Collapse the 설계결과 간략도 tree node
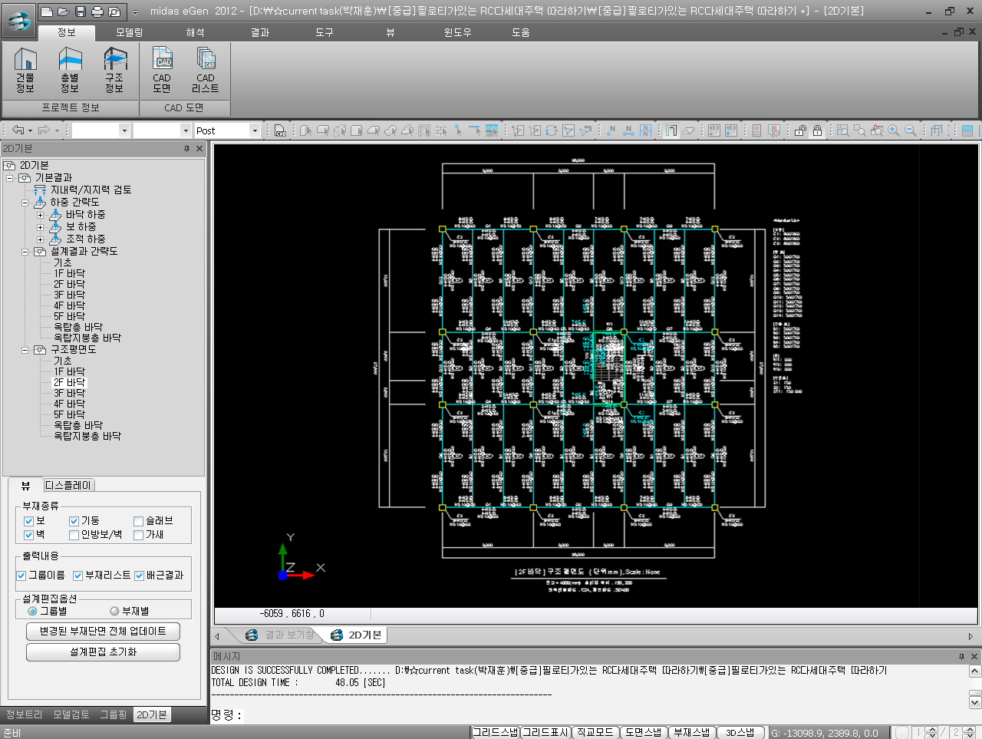 pos(25,252)
